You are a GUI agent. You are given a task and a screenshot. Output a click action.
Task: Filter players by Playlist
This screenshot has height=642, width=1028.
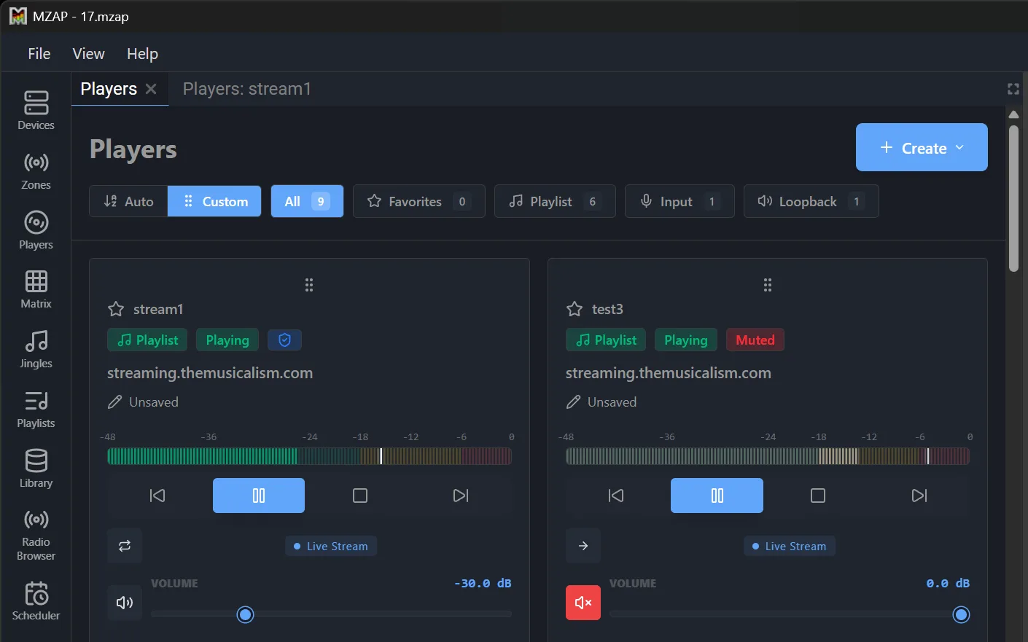(555, 201)
